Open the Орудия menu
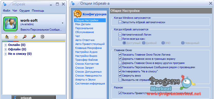Image resolution: width=214 pixels, height=99 pixels. pyautogui.click(x=24, y=10)
